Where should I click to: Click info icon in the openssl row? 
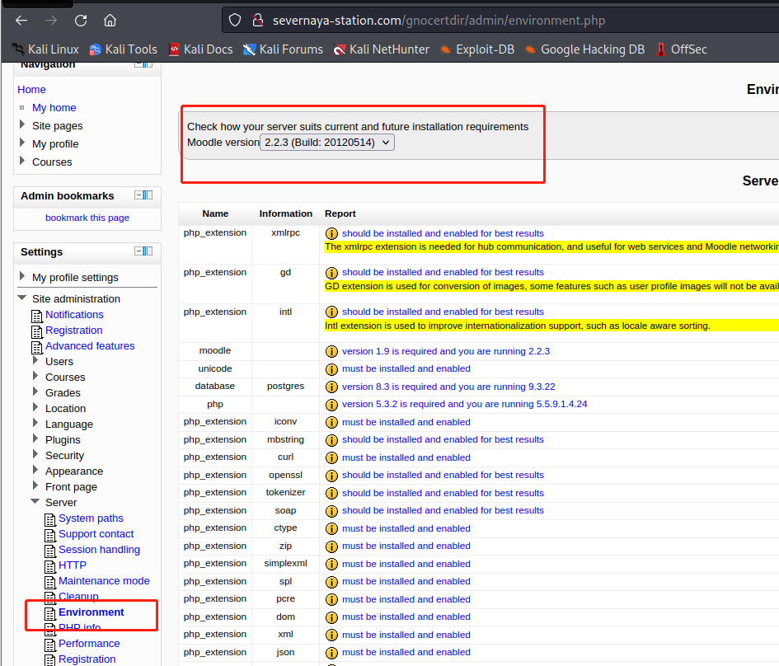[x=331, y=476]
